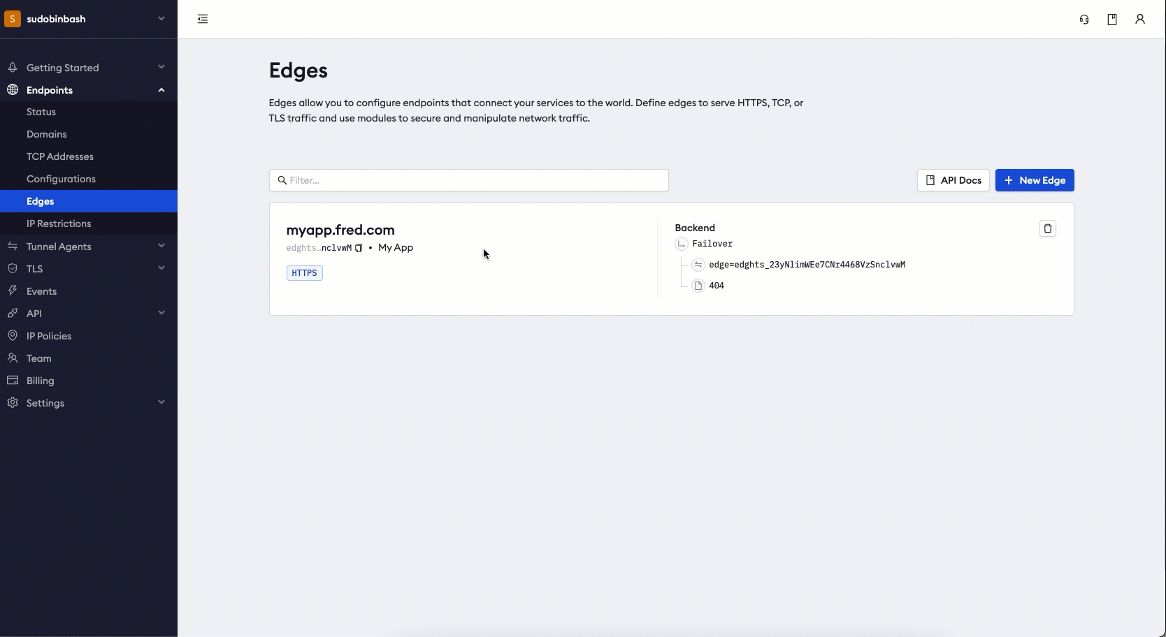Viewport: 1166px width, 637px height.
Task: Expand the Tunnel Agents section
Action: [161, 246]
